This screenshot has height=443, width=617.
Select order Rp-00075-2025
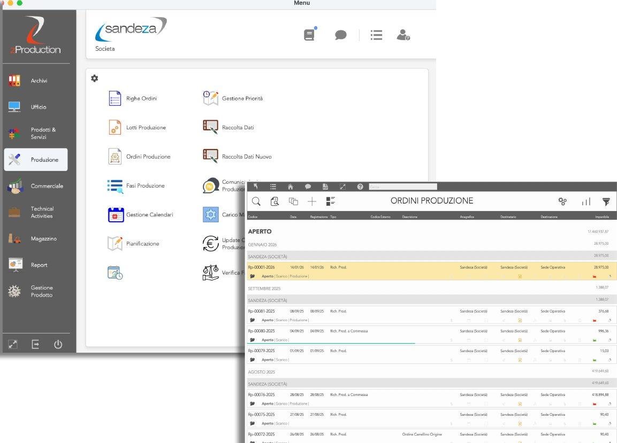click(x=432, y=418)
